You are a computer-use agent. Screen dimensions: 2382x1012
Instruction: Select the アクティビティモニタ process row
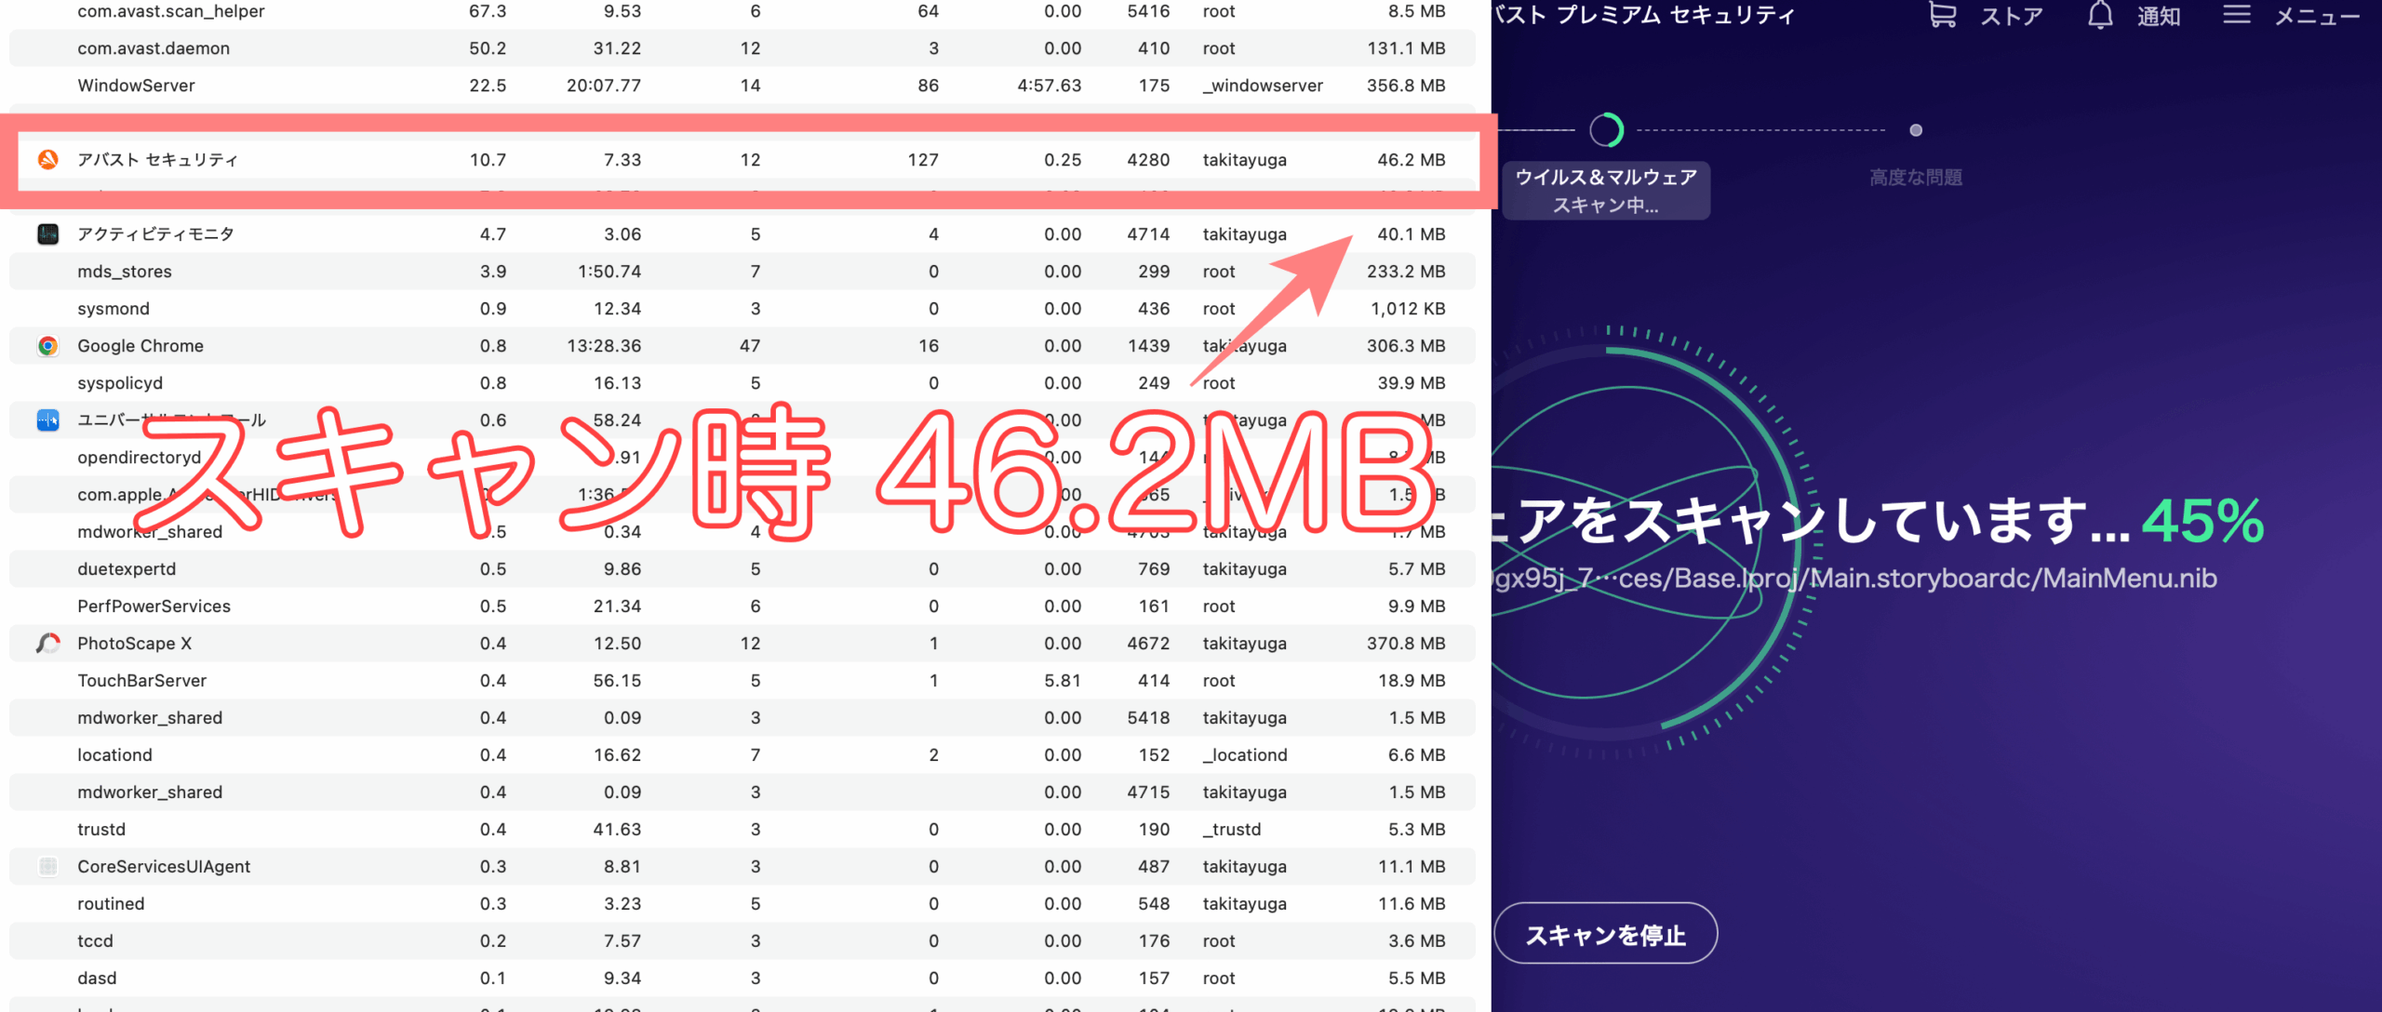[x=742, y=233]
